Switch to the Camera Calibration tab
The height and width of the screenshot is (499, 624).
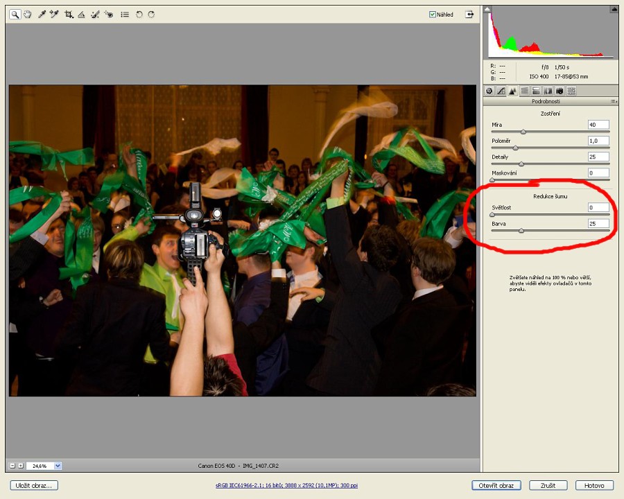560,91
